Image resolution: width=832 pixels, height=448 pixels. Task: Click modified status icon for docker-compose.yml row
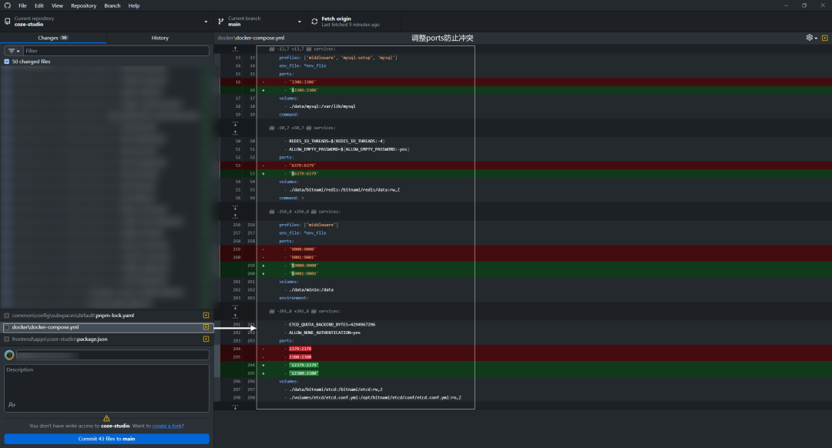pos(206,327)
